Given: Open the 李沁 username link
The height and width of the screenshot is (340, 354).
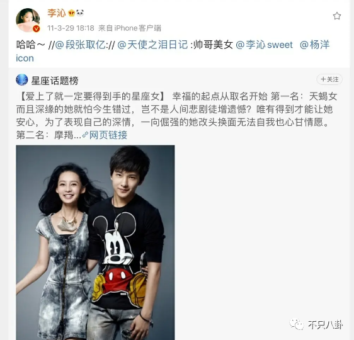Looking at the screenshot, I should pyautogui.click(x=57, y=13).
